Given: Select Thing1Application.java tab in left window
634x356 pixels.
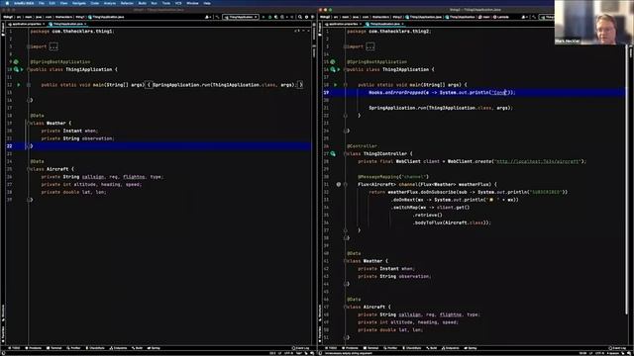Looking at the screenshot, I should (x=68, y=24).
